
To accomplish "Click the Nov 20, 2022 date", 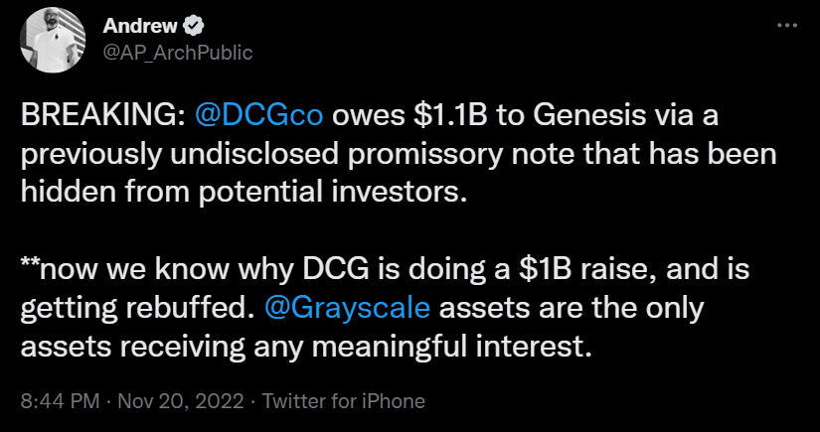I will (x=181, y=401).
